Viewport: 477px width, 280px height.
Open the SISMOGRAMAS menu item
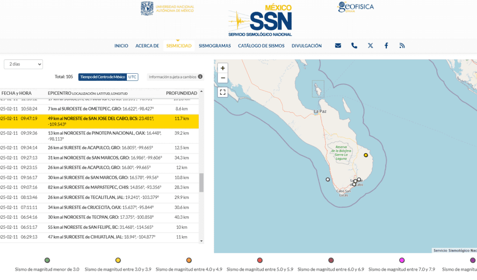pyautogui.click(x=215, y=46)
